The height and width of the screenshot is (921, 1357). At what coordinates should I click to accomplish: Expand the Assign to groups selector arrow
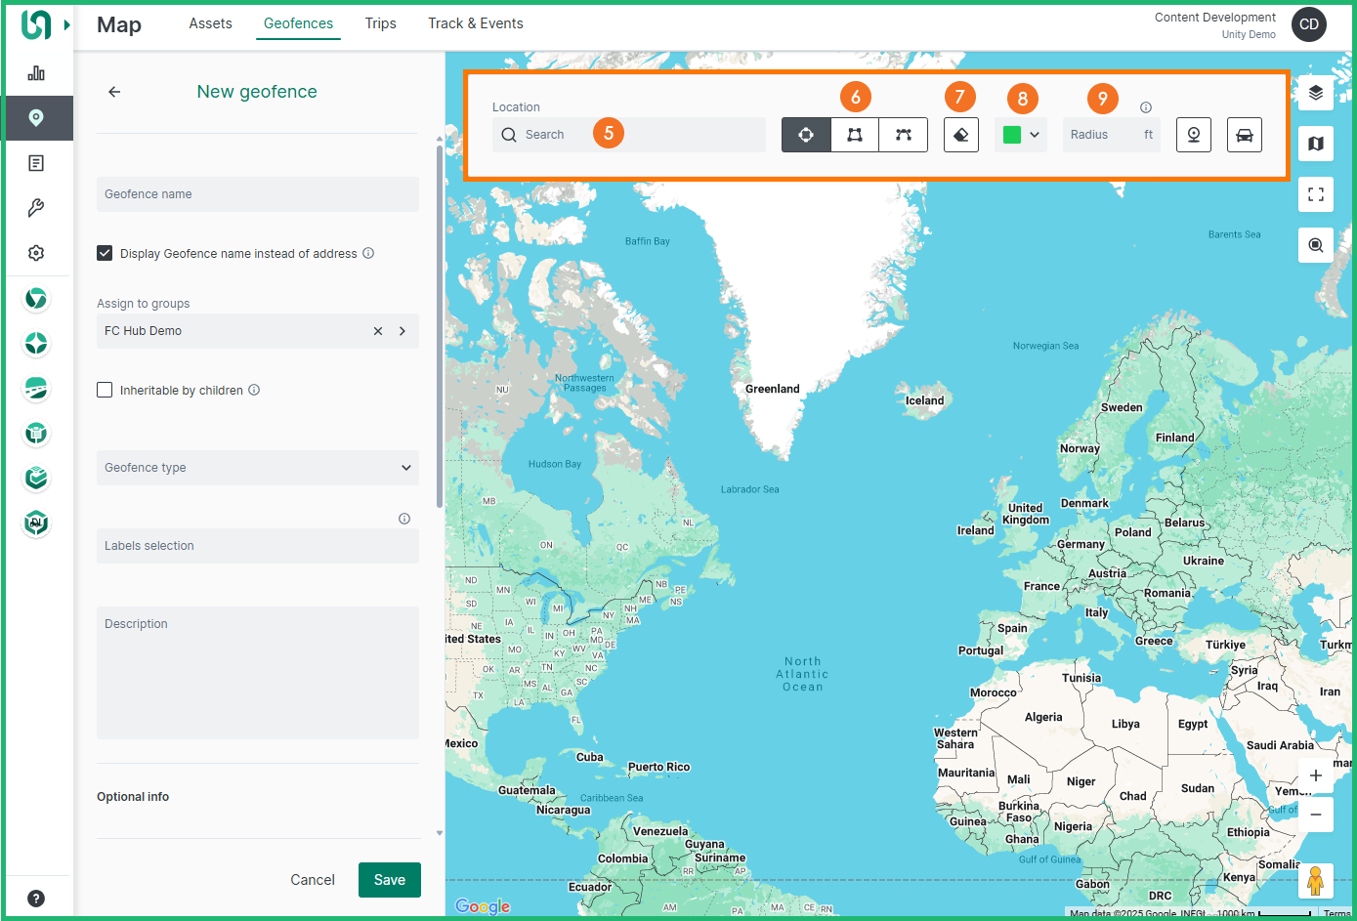403,330
